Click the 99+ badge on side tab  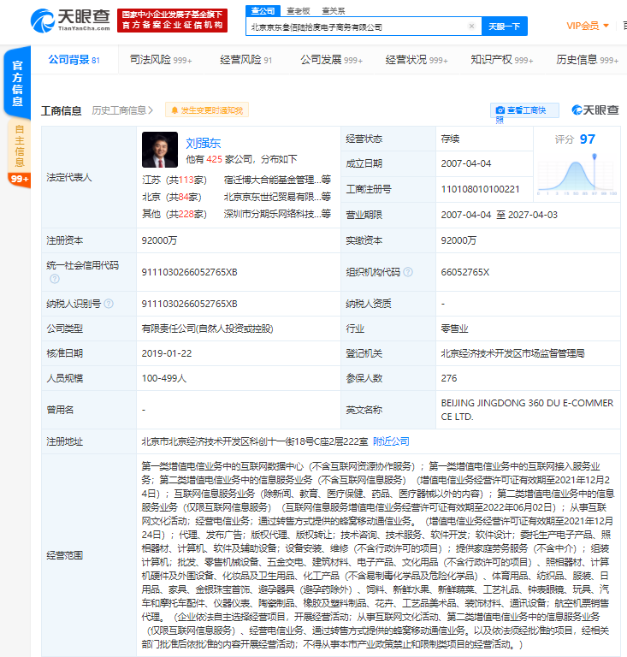pos(20,180)
